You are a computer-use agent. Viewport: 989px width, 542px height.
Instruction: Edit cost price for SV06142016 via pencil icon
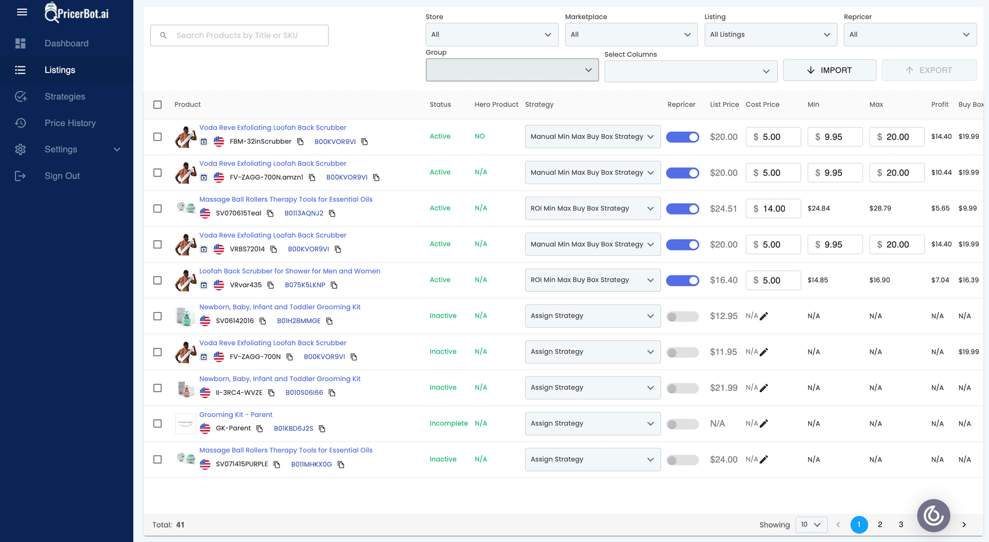tap(764, 316)
